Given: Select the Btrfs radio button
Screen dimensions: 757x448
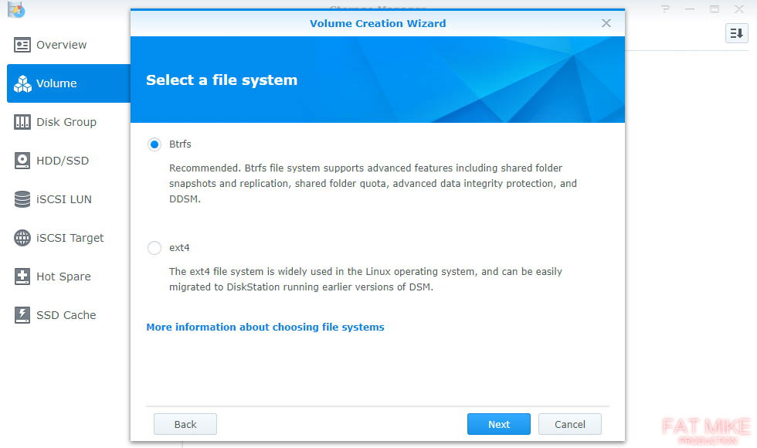Looking at the screenshot, I should tap(154, 144).
